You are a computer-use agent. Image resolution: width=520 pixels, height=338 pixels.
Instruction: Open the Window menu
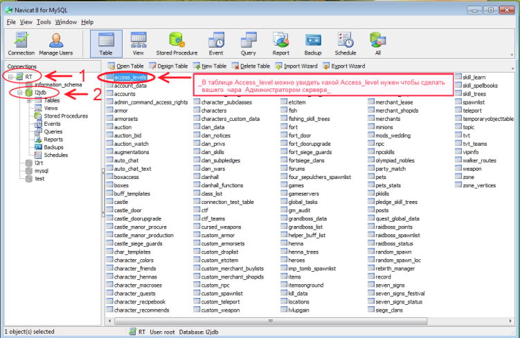point(66,22)
